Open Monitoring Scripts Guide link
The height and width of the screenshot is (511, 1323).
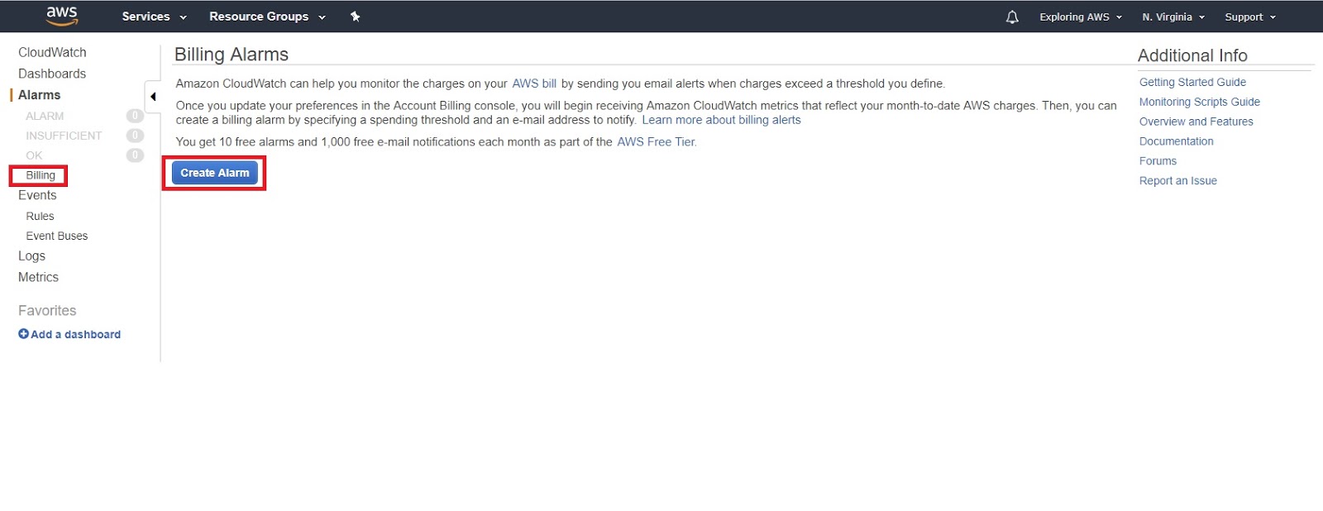1200,102
